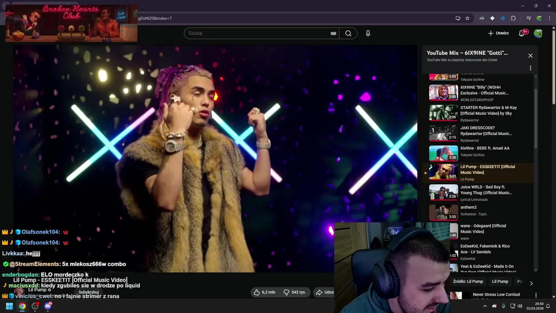Open Utwórz create menu
Viewport: 556px width, 313px height.
(x=498, y=33)
